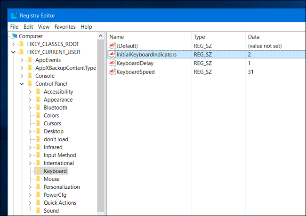Image resolution: width=306 pixels, height=216 pixels.
Task: Expand the HKEY_CLASSES_ROOT key
Action: tap(13, 44)
